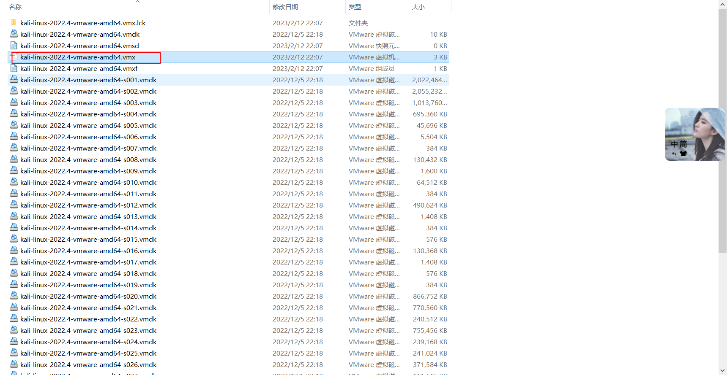Click the disk icon of s005.vmdk
727x375 pixels.
[14, 125]
